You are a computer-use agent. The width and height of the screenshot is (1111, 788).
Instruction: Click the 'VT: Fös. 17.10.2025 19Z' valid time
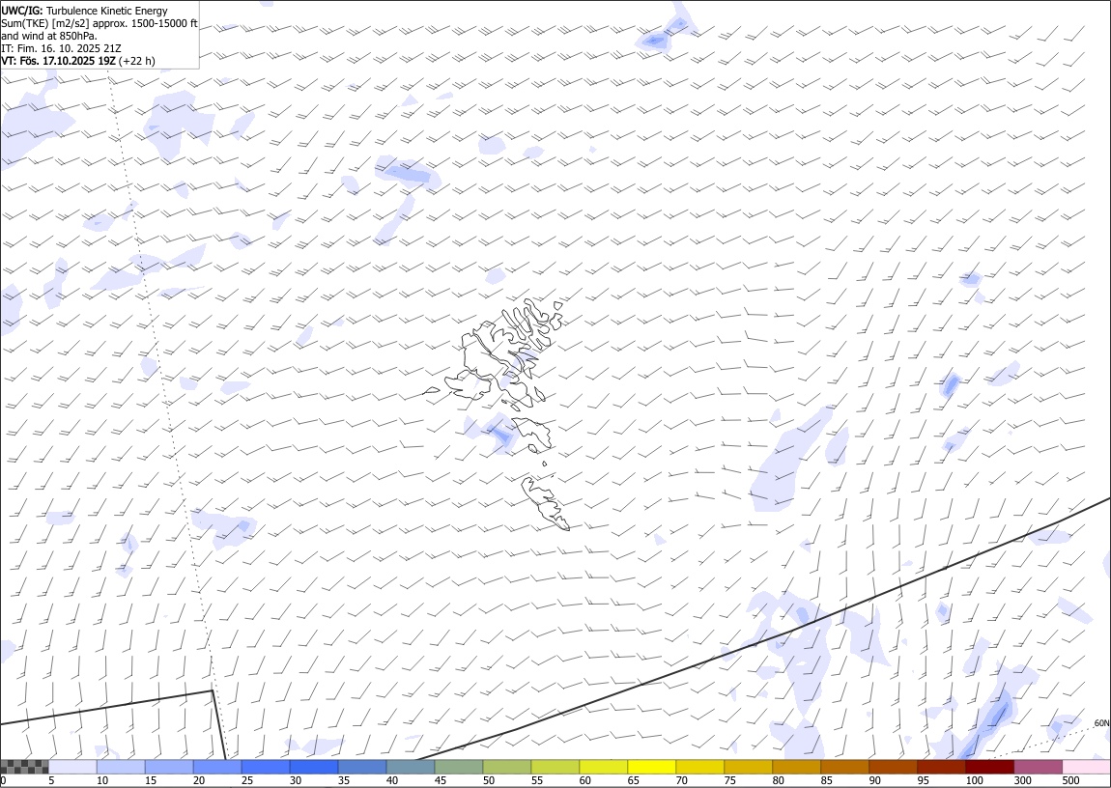click(x=58, y=61)
